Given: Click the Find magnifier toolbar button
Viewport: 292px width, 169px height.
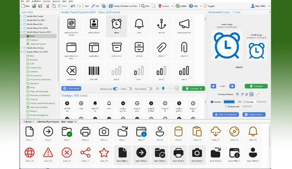Looking at the screenshot, I should pyautogui.click(x=145, y=6).
